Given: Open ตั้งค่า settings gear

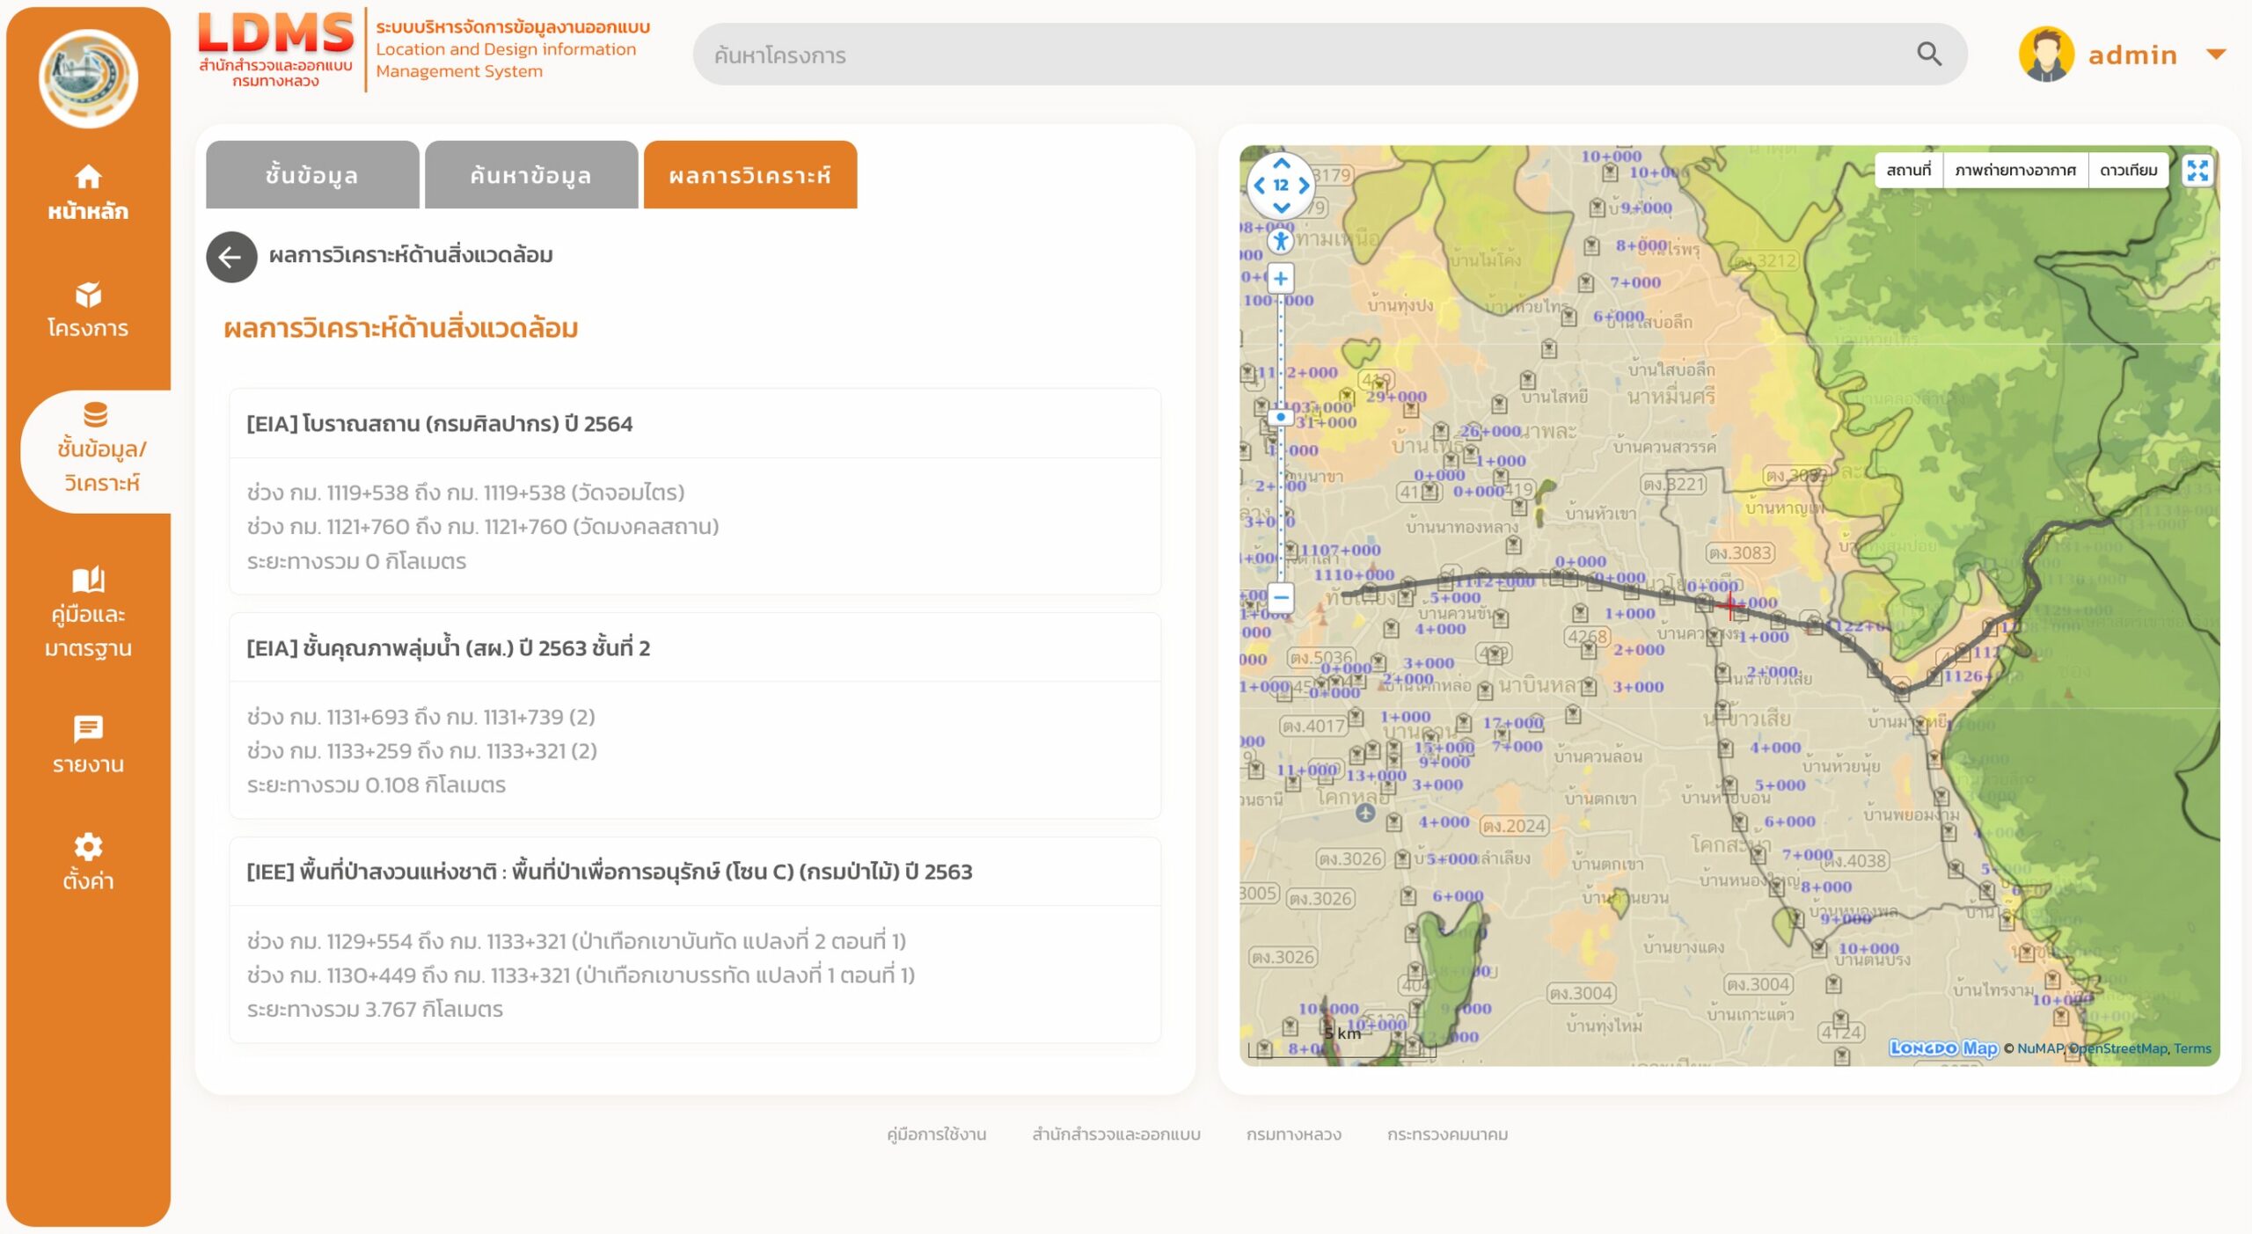Looking at the screenshot, I should point(88,861).
